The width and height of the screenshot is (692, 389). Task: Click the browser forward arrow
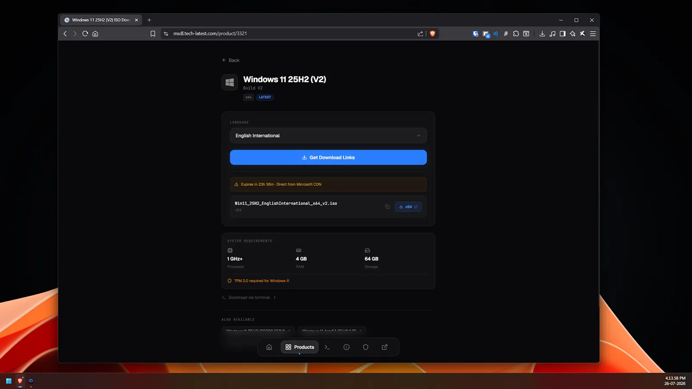75,34
